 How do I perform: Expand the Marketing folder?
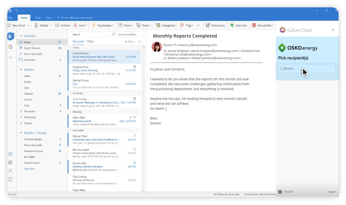pos(21,117)
